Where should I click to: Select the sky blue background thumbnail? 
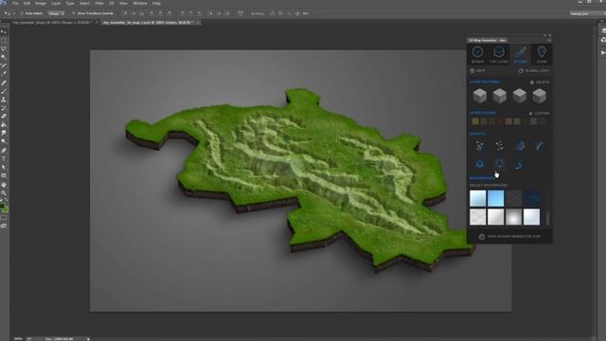496,199
